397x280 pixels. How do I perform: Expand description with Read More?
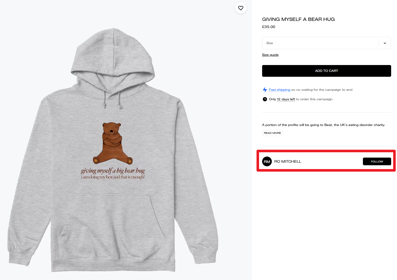coord(272,133)
